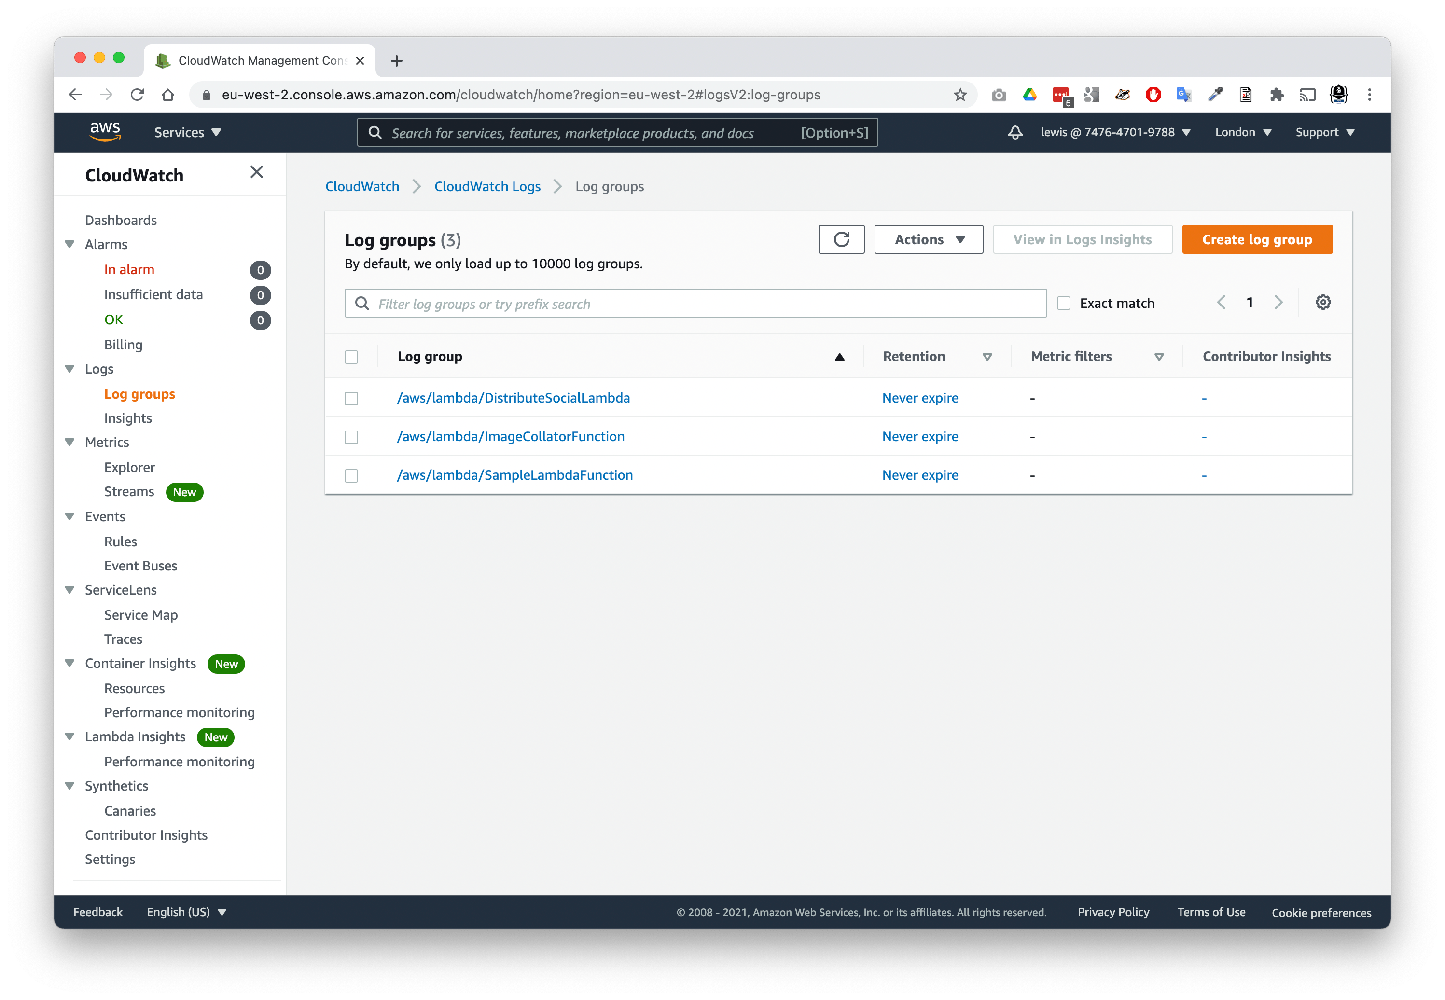Sort by Log group column arrow

click(x=838, y=356)
